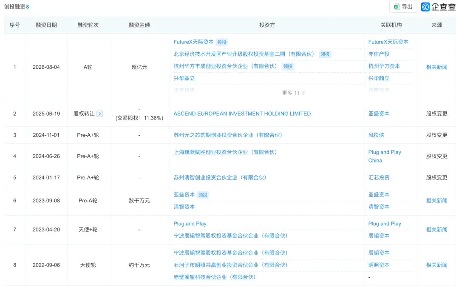459x287 pixels.
Task: Click the 天使+轮 round cell
Action: (88, 230)
